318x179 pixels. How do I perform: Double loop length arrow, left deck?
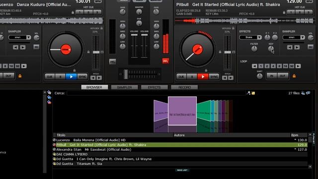24,66
